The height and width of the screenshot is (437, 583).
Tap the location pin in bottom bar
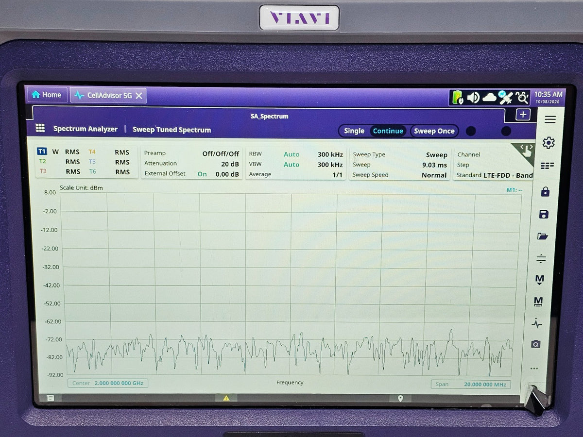[400, 399]
